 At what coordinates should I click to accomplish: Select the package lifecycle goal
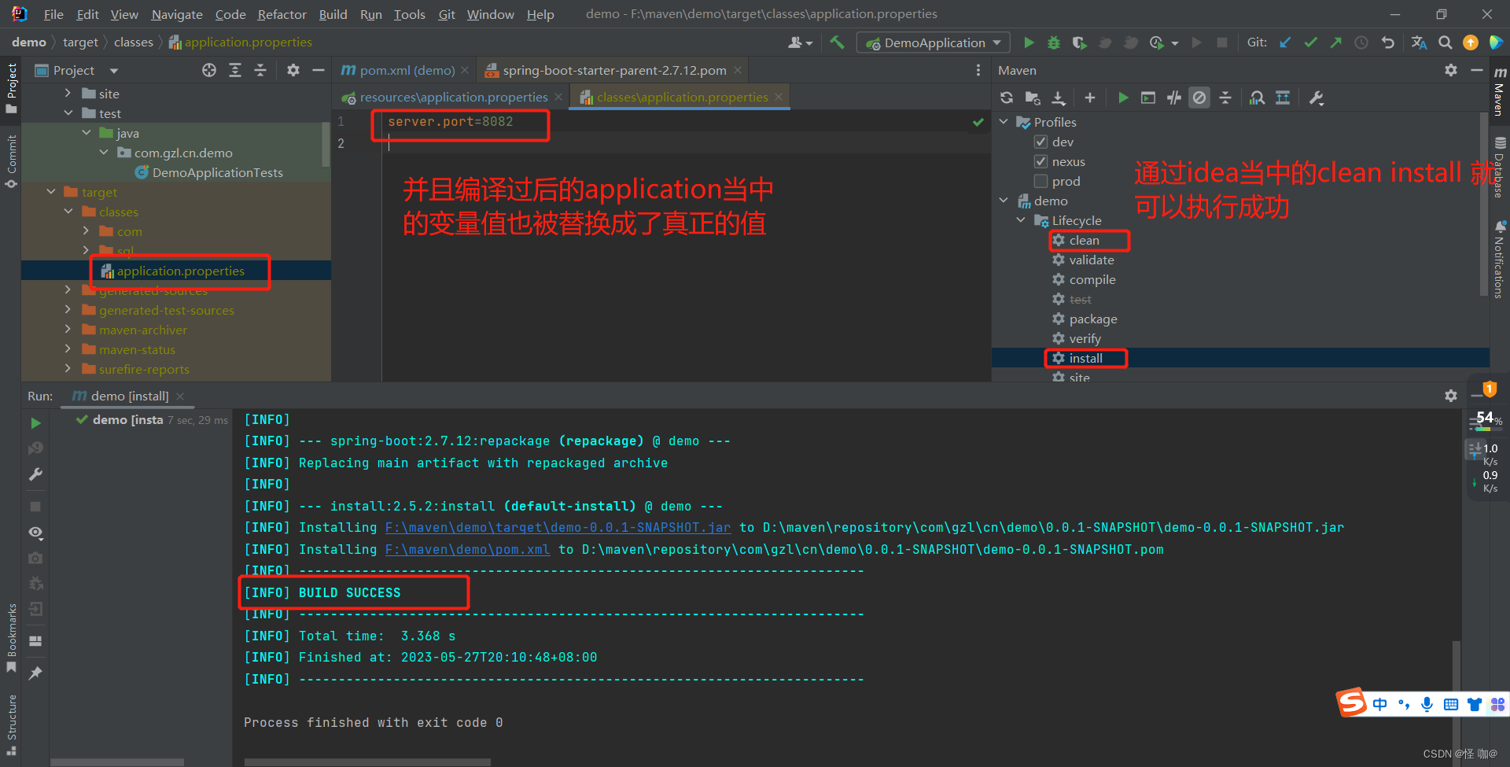click(1093, 319)
